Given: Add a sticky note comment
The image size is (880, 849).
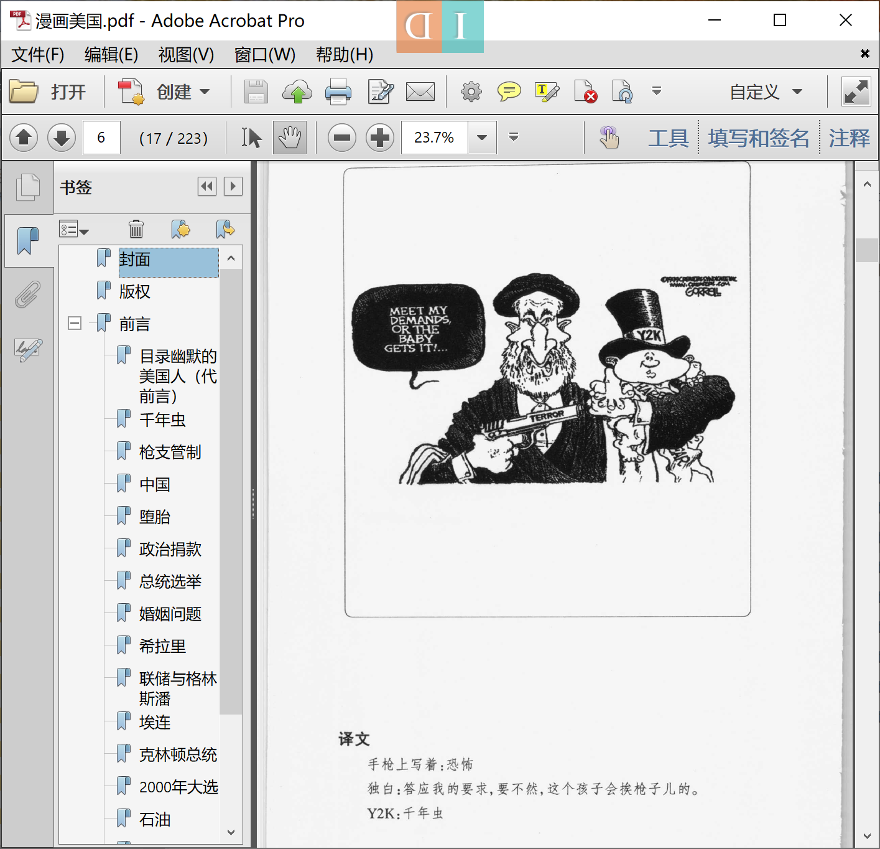Looking at the screenshot, I should 509,92.
